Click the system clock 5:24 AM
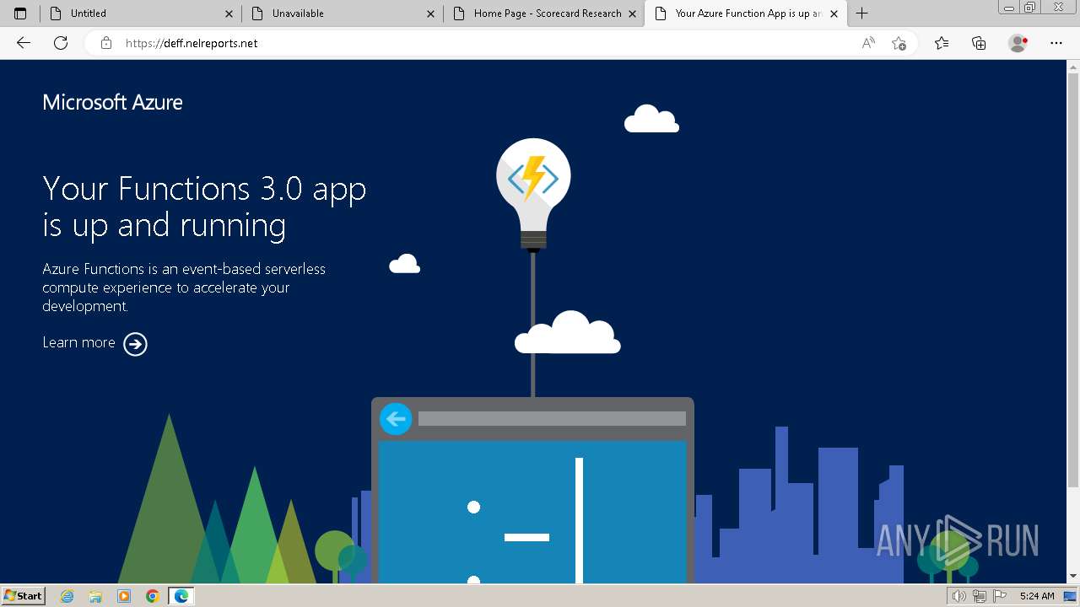The width and height of the screenshot is (1080, 607). (x=1037, y=596)
